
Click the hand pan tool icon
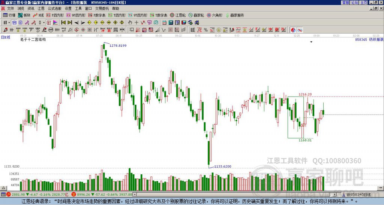point(130,22)
